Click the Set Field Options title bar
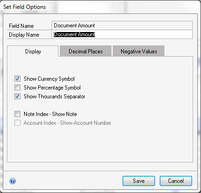 click(101, 7)
